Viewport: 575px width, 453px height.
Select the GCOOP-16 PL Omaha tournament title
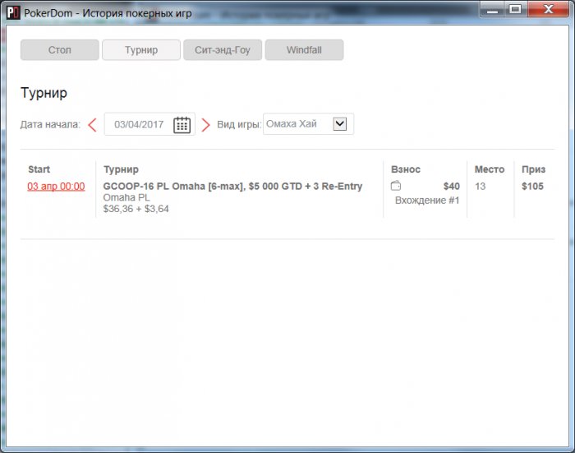[x=232, y=186]
